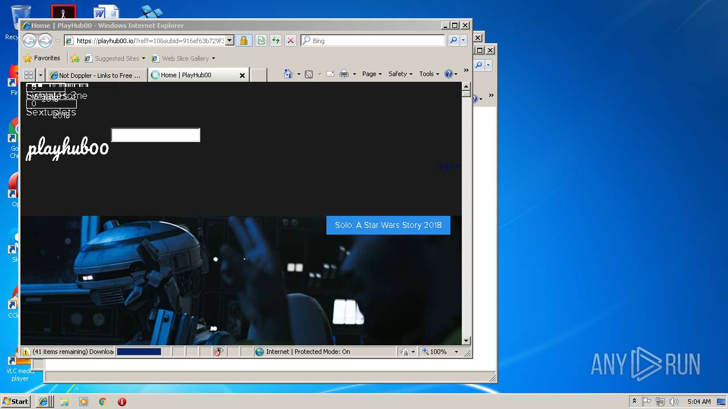Close the Home | PlayHub00 tab

(x=242, y=75)
